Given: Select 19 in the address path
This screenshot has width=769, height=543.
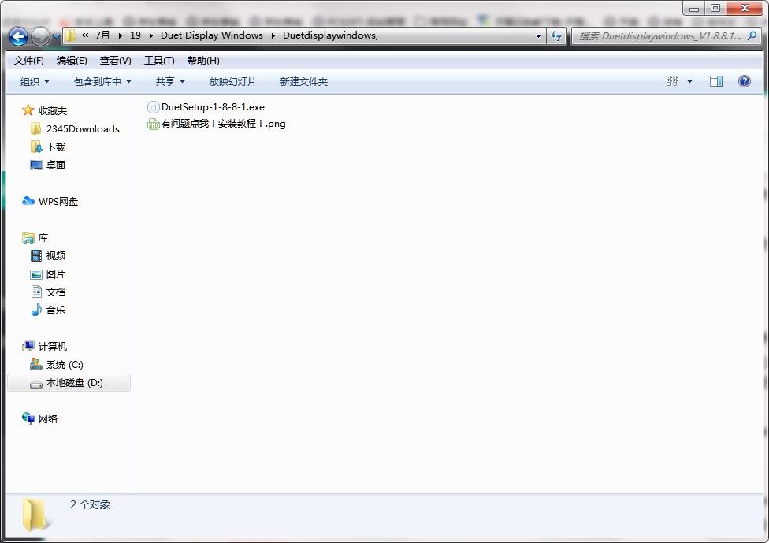Looking at the screenshot, I should [x=136, y=35].
